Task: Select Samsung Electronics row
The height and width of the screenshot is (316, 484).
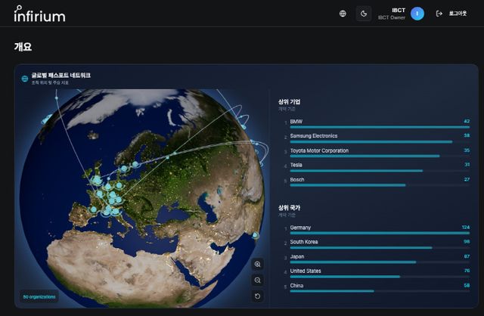Action: click(x=314, y=135)
